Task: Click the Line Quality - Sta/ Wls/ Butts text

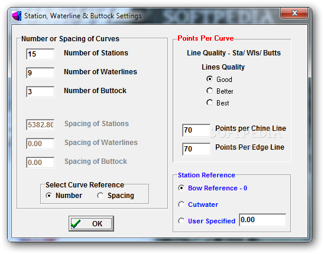Action: pyautogui.click(x=234, y=53)
